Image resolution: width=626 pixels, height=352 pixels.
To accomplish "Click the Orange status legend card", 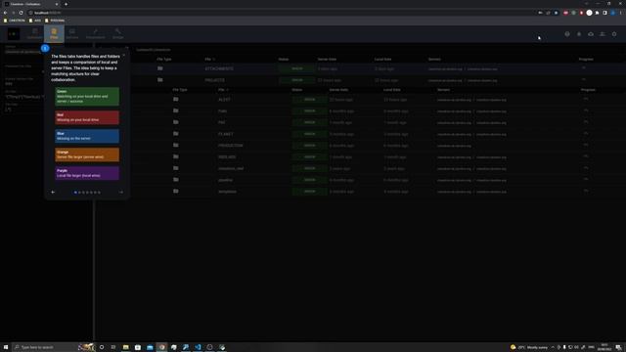I will coord(87,154).
